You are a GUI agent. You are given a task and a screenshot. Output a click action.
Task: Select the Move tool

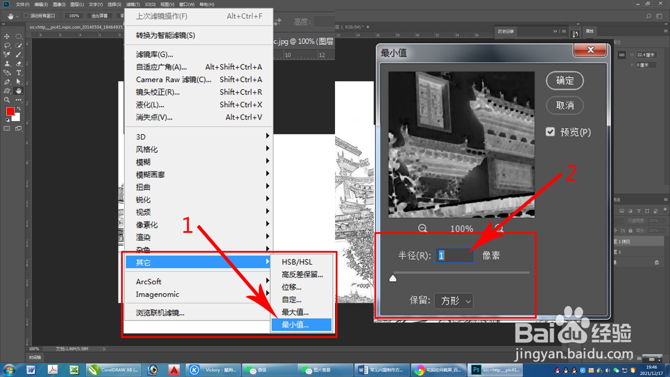pyautogui.click(x=7, y=36)
